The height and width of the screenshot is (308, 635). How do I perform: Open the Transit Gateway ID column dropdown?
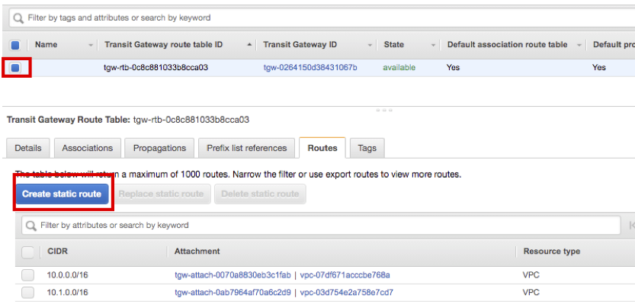coord(370,45)
